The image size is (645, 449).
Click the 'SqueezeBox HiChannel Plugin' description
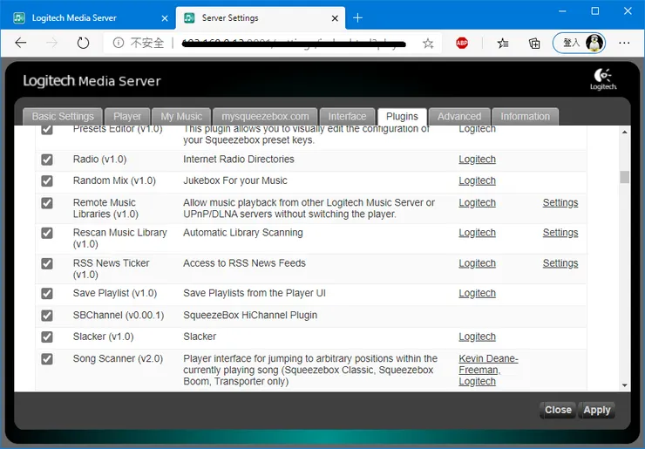250,316
